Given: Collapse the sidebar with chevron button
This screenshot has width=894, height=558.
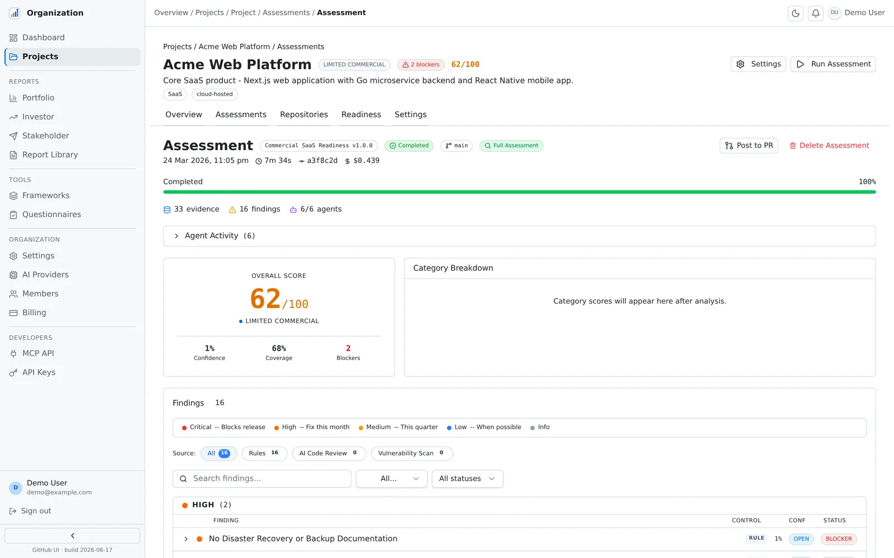Looking at the screenshot, I should pyautogui.click(x=72, y=536).
